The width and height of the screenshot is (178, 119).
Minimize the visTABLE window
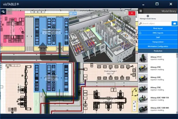(x=143, y=5)
